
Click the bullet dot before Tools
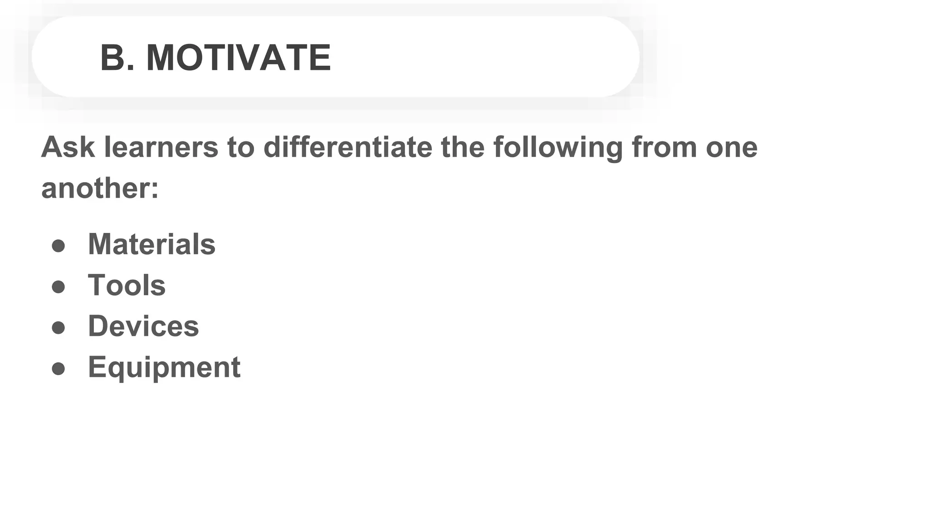pos(58,286)
